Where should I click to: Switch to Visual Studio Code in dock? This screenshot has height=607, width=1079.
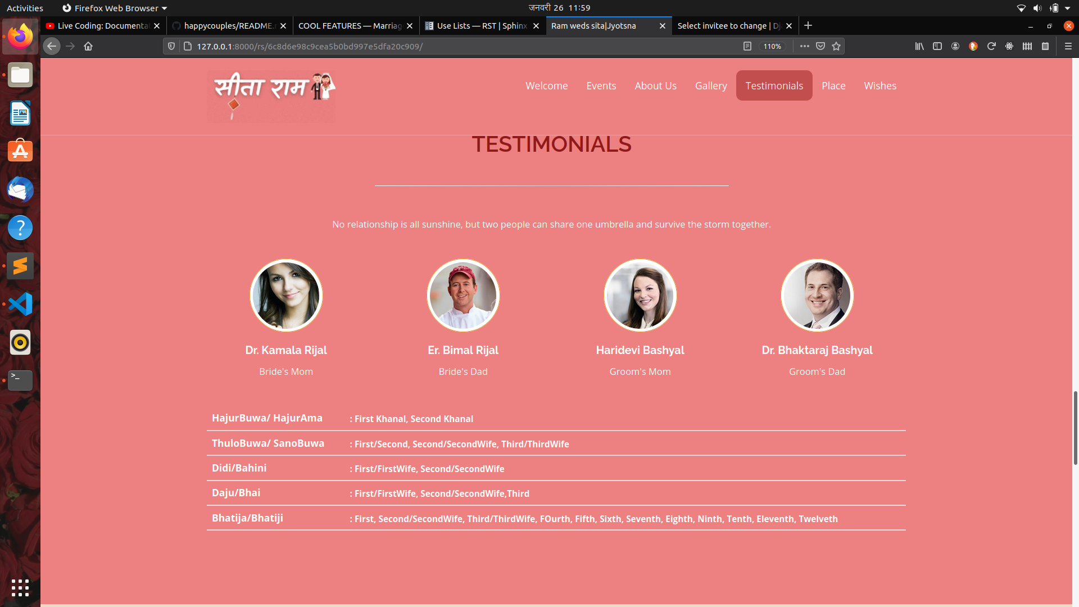20,305
